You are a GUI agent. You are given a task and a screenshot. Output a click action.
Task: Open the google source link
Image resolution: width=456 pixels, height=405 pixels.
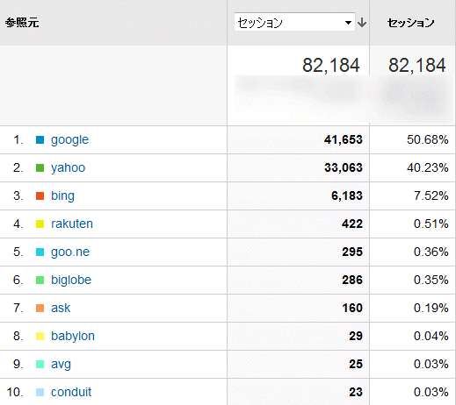(69, 140)
